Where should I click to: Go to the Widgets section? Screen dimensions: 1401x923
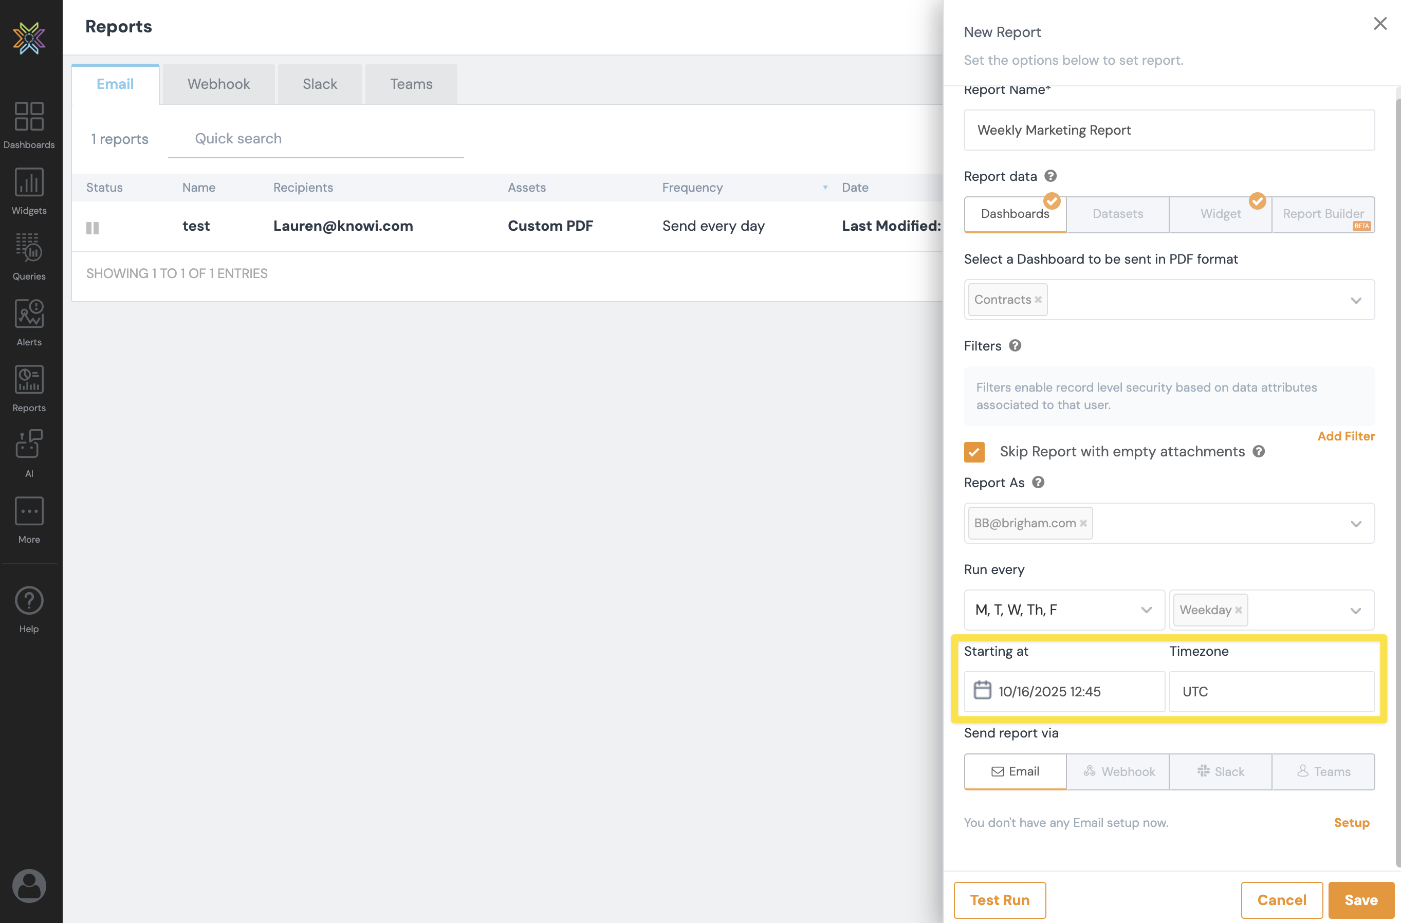coord(29,190)
